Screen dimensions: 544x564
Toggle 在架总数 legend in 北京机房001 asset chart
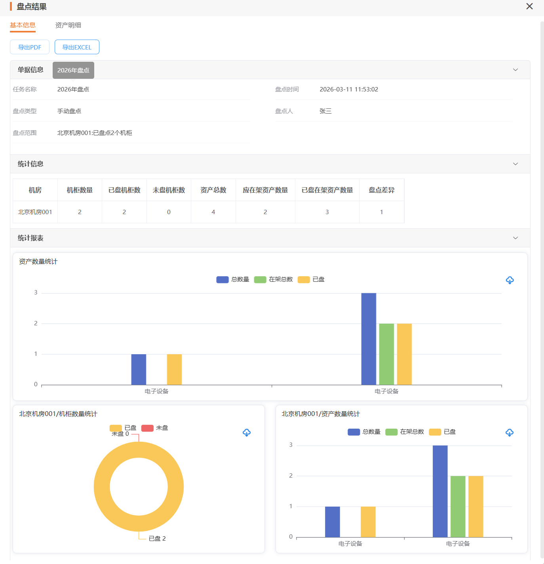point(405,432)
